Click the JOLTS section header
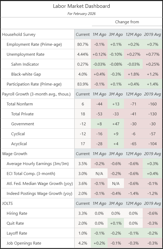Viewport: 163px width, 249px height. (x=8, y=203)
